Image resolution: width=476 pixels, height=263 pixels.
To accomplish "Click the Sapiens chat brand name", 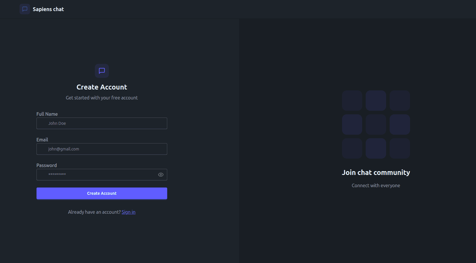I will (48, 9).
